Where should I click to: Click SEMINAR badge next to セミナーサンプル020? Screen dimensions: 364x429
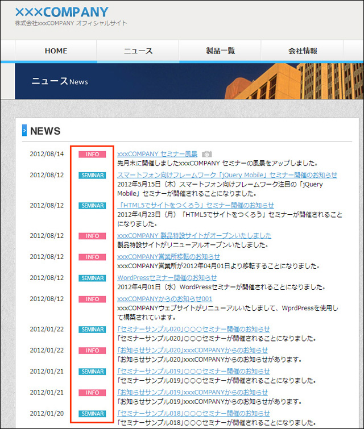92,330
